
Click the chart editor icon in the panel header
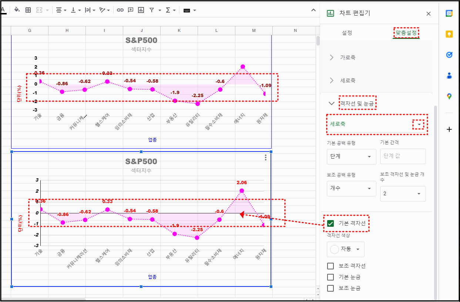(x=330, y=13)
